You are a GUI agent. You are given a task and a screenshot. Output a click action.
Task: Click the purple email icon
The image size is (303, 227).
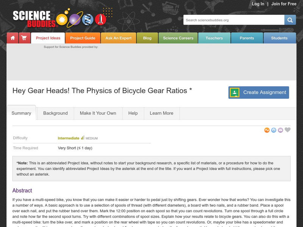click(280, 130)
